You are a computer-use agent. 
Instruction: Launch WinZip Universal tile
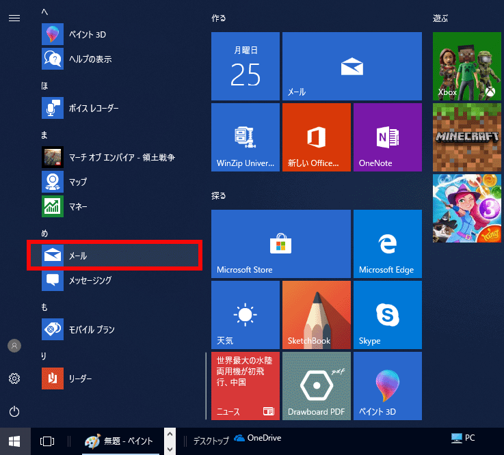246,137
